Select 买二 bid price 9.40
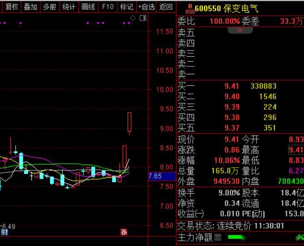 pyautogui.click(x=232, y=97)
